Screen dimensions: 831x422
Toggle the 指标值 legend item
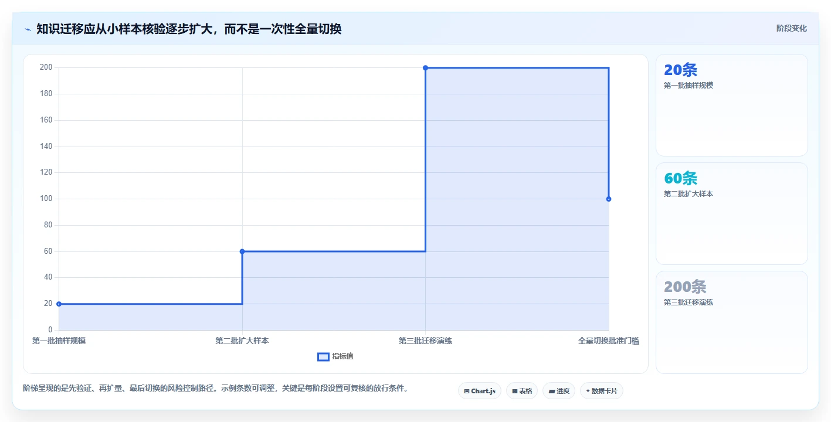coord(335,356)
